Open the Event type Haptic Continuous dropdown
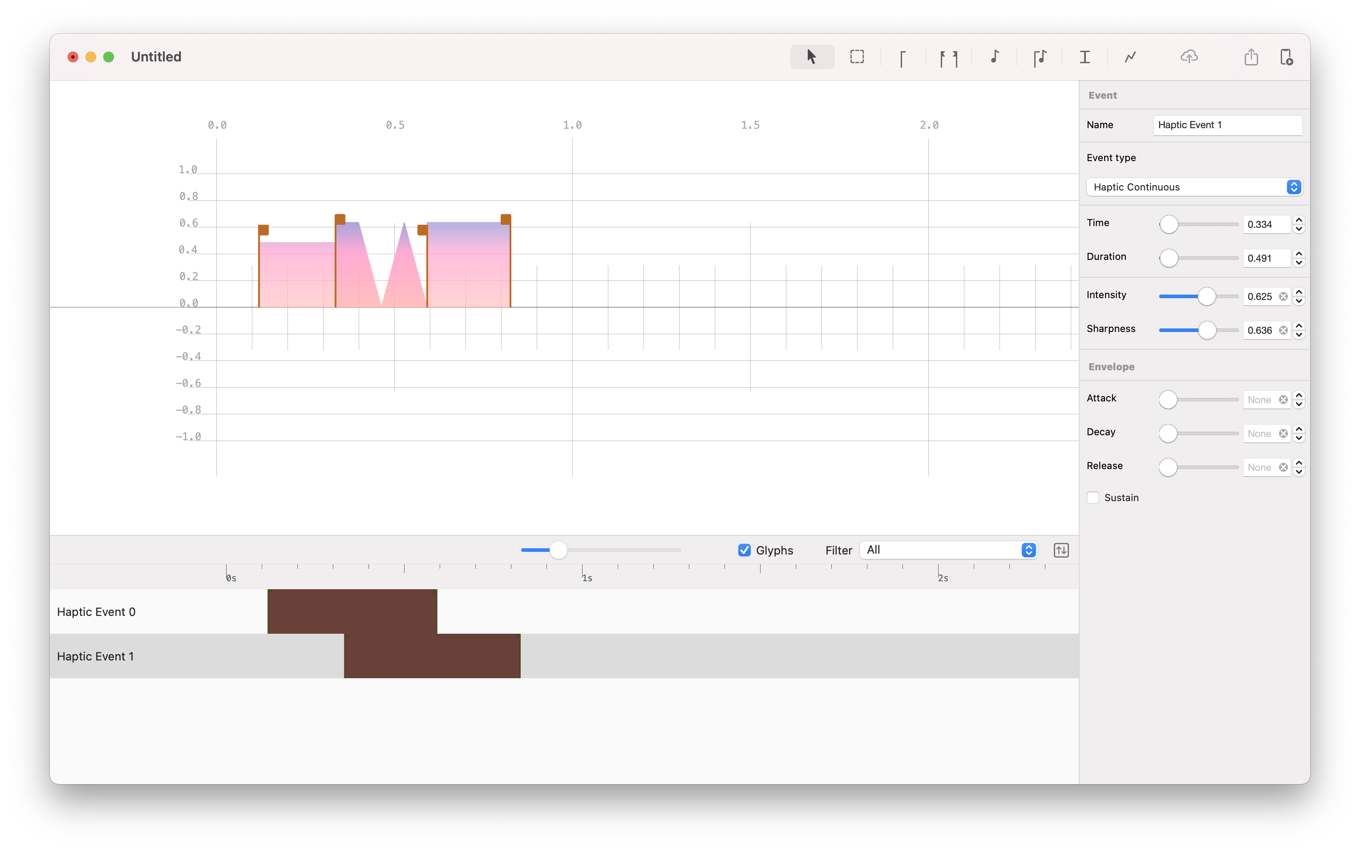 (1194, 186)
